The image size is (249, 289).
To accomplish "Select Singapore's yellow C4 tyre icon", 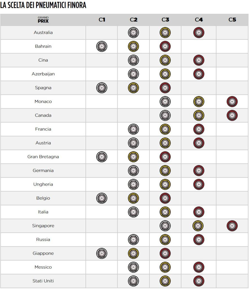I will (x=199, y=226).
